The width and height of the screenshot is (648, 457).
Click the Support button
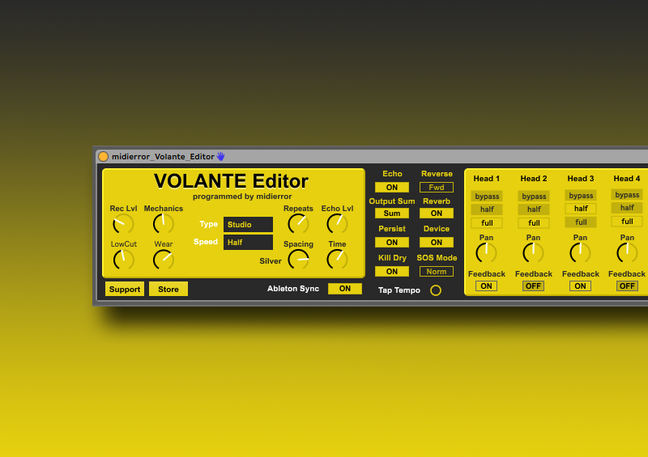pos(125,289)
